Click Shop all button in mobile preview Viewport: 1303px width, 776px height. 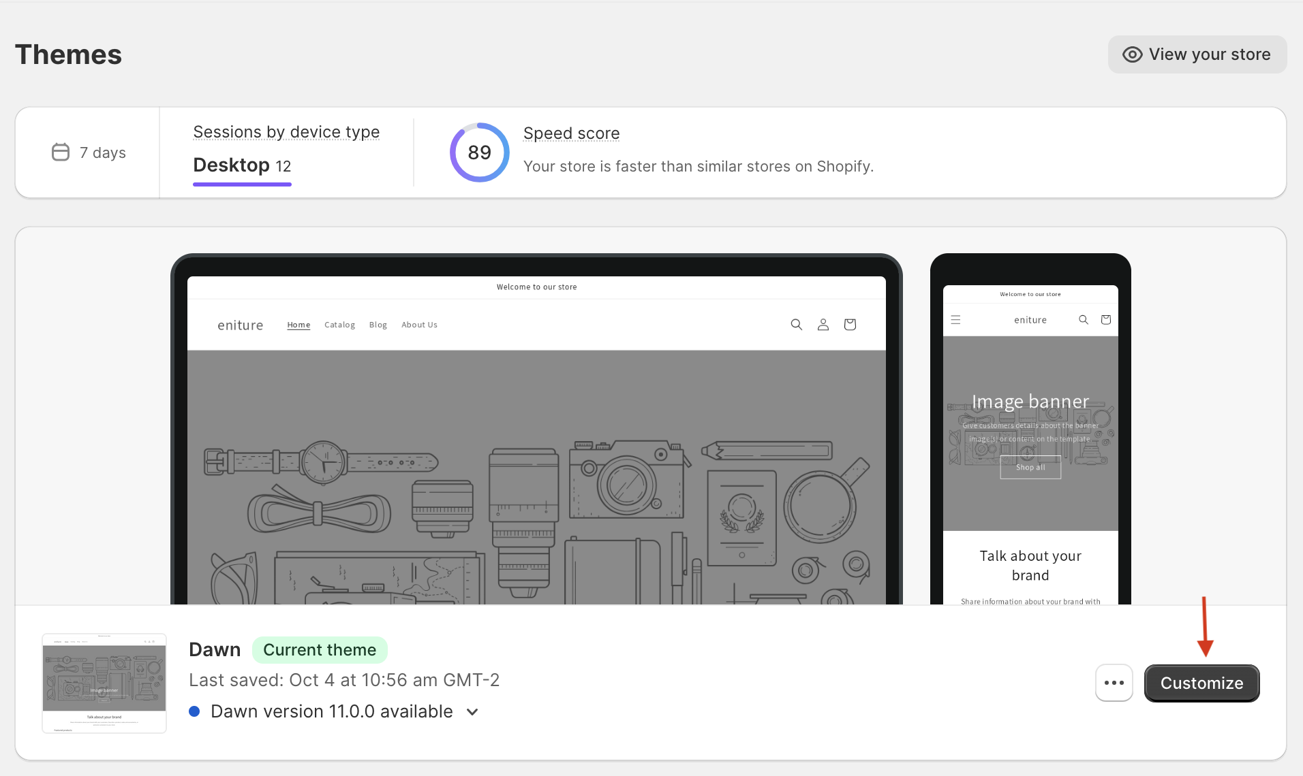point(1030,468)
